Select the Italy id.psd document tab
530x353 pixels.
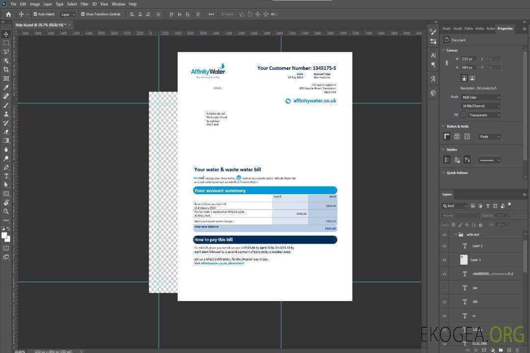click(41, 25)
